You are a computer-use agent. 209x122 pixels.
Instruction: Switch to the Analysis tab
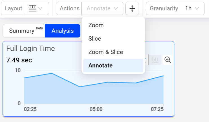click(63, 31)
